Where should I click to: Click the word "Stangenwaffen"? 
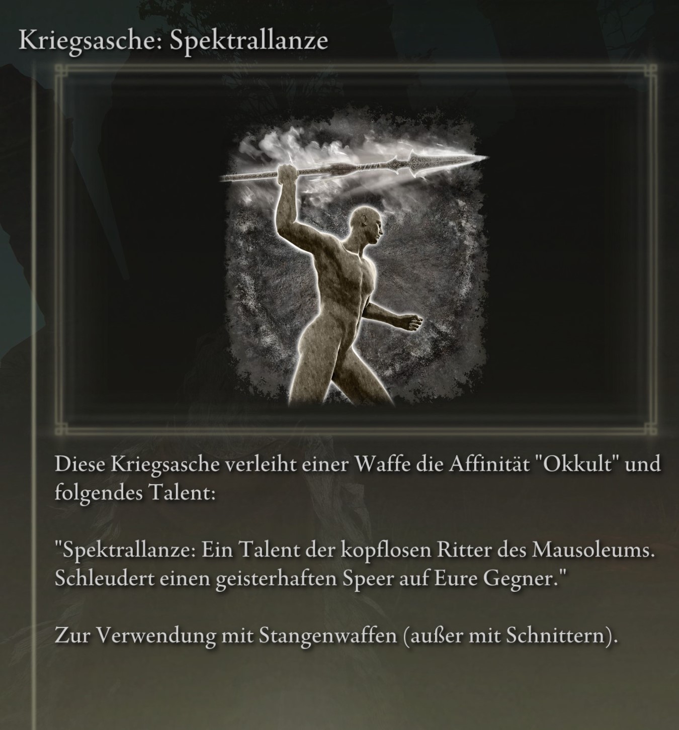click(x=327, y=636)
